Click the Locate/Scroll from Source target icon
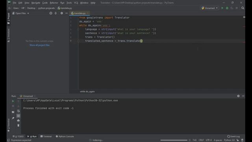This screenshot has height=142, width=252. point(51,13)
